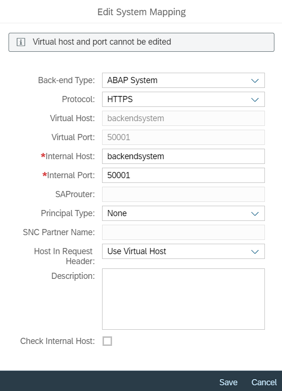Click the SNC Partner Name field
Screen dimensions: 282x391
[x=183, y=232]
